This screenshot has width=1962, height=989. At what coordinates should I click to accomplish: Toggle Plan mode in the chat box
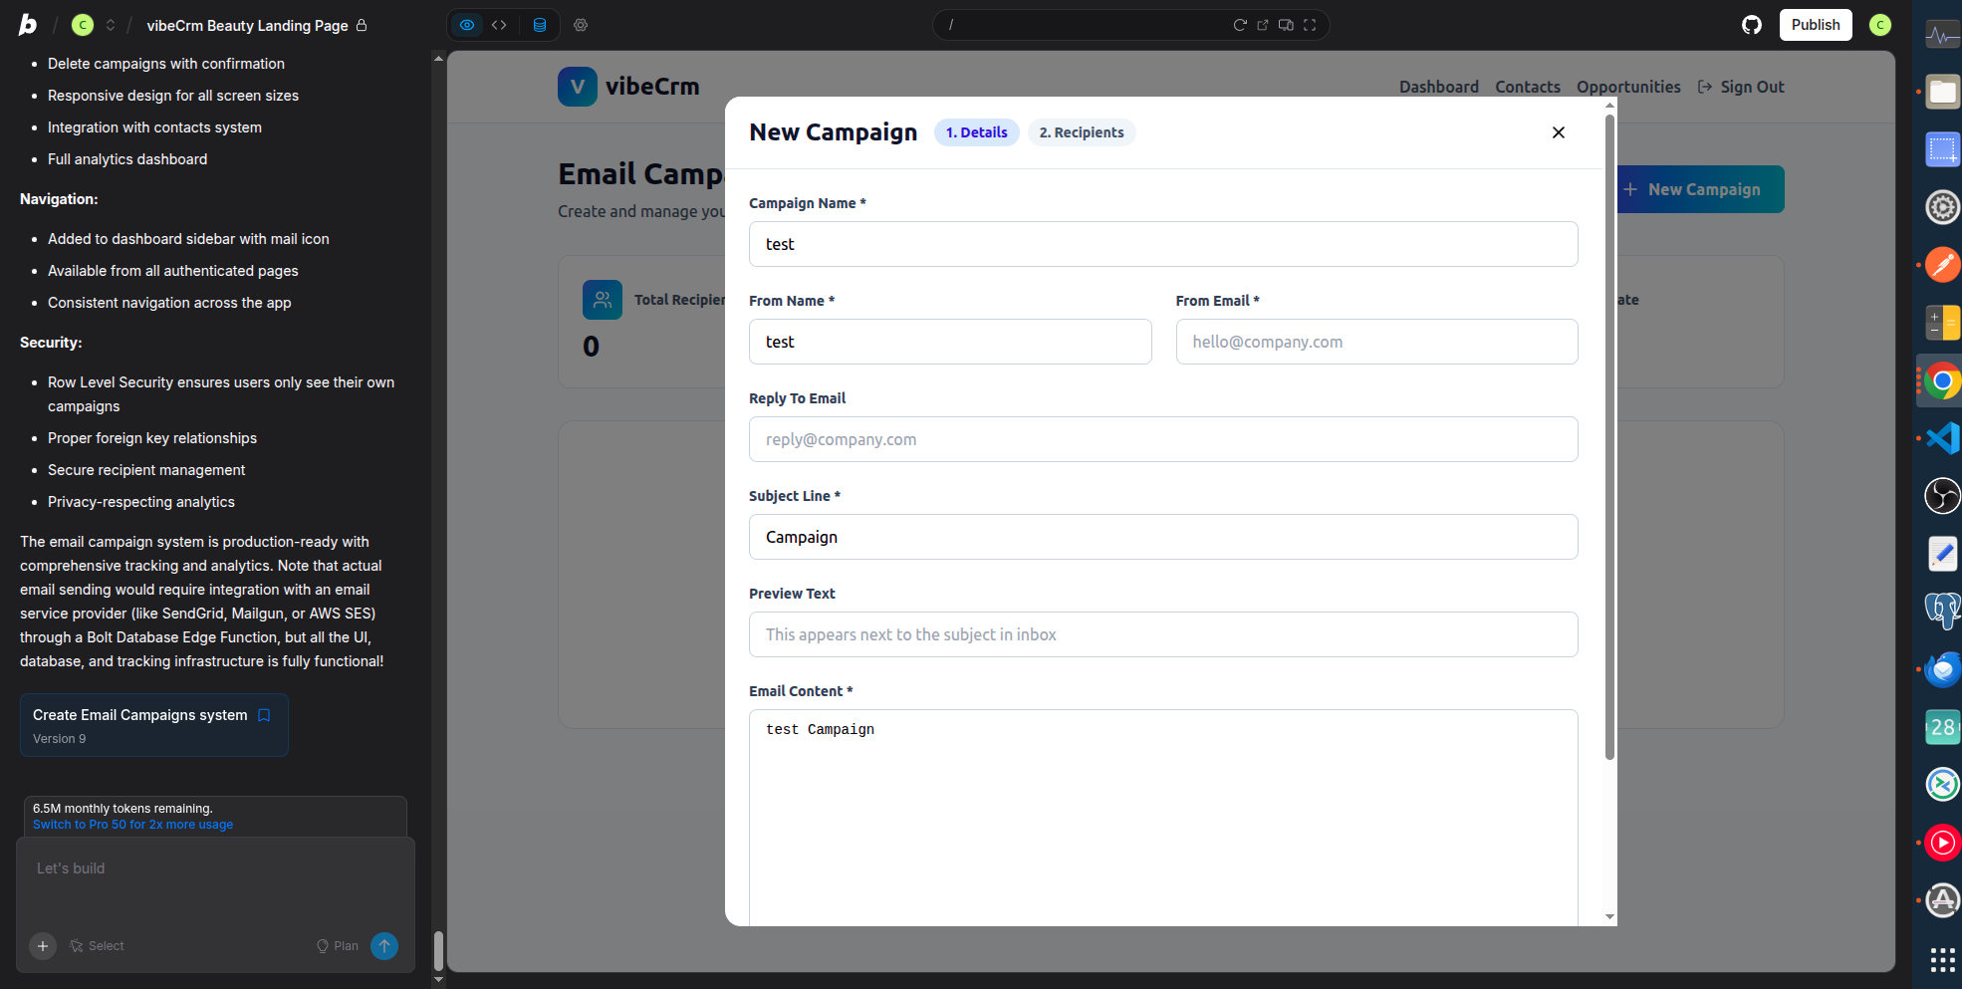tap(338, 946)
